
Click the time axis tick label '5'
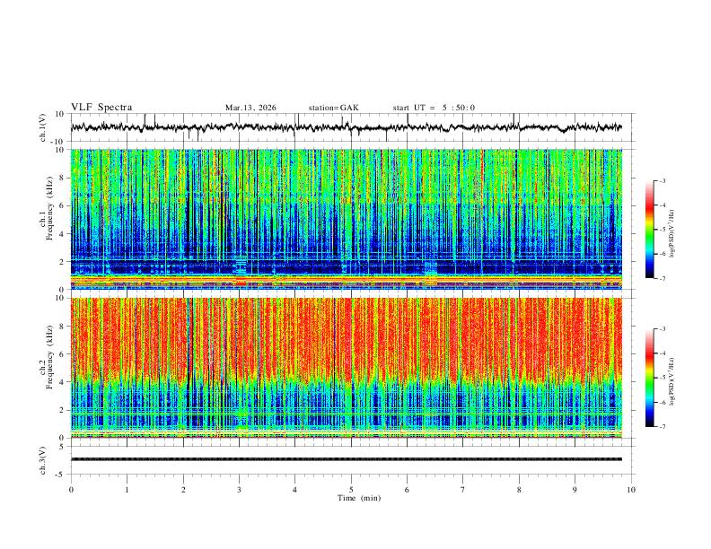click(351, 490)
